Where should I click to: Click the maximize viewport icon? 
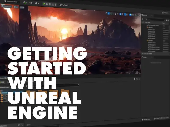tap(139, 15)
